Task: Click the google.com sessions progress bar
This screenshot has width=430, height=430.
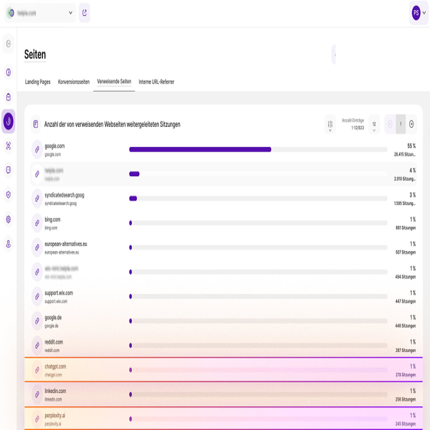Action: 199,149
